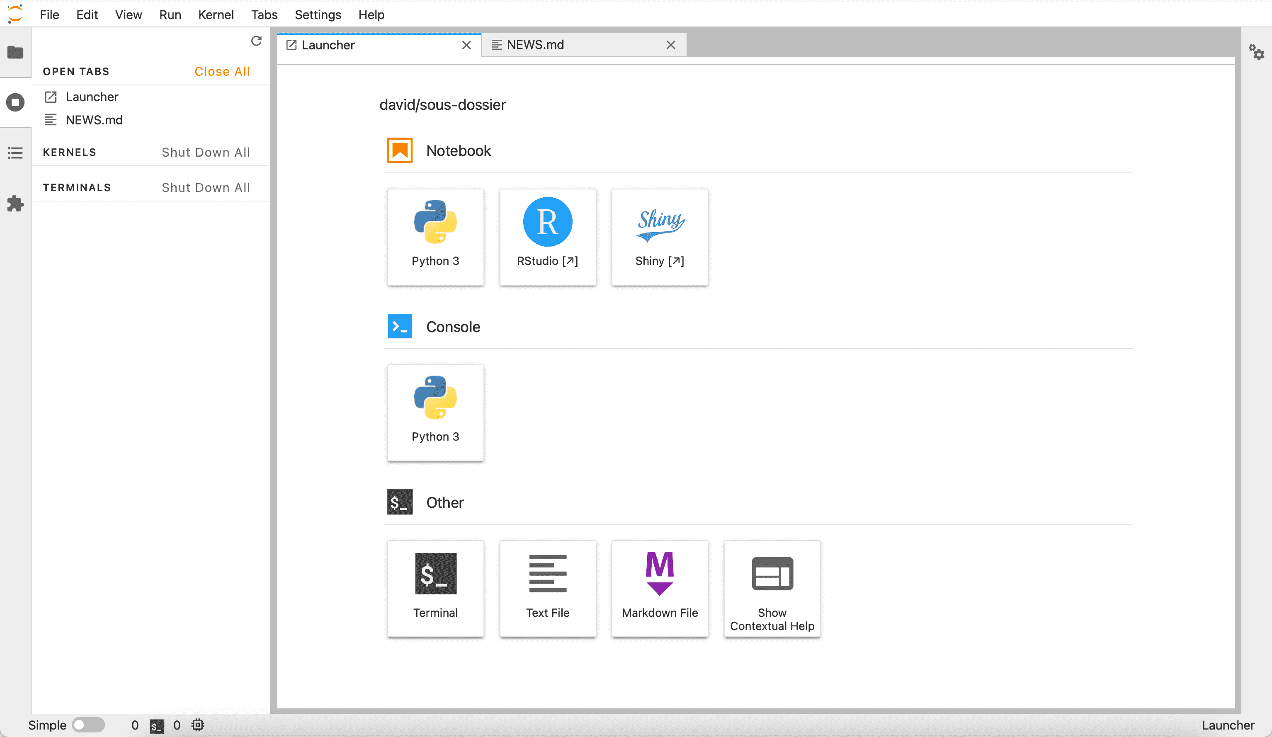The width and height of the screenshot is (1272, 737).
Task: Open RStudio from the launcher
Action: coord(547,237)
